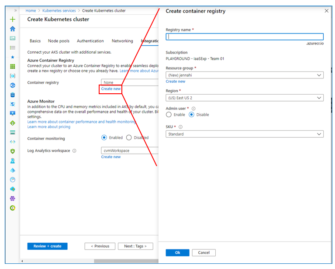Click Create new under Log Analytics workspace
Viewport: 335px width, 269px height.
click(111, 157)
